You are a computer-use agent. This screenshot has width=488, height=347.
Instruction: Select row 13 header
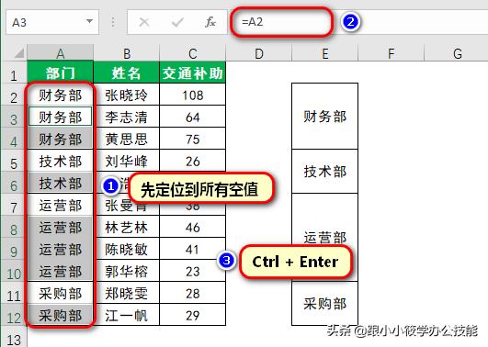coord(14,337)
